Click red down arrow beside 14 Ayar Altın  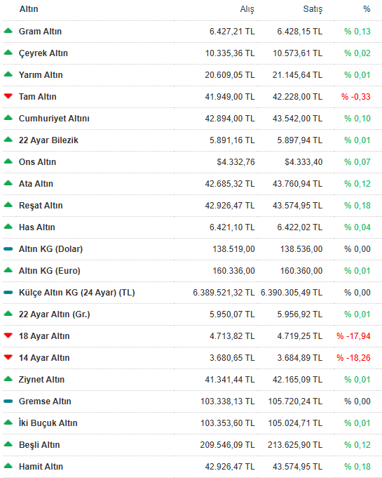pyautogui.click(x=8, y=357)
